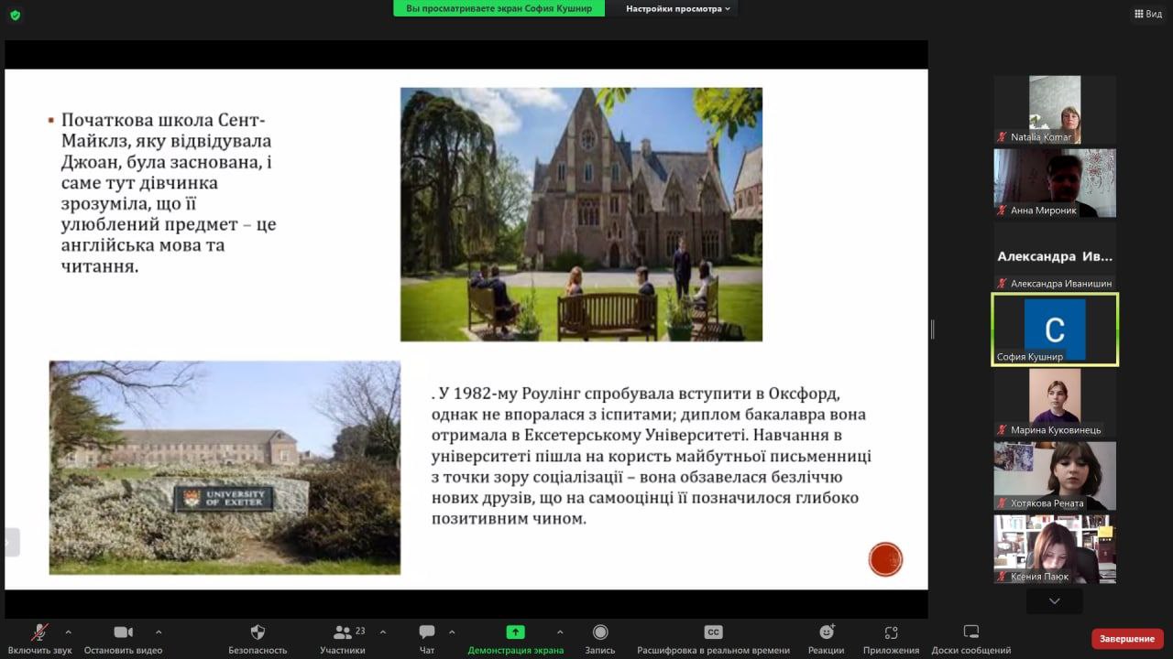
Task: Click muted mic icon on Марина Куковинець tile
Action: click(x=1003, y=430)
